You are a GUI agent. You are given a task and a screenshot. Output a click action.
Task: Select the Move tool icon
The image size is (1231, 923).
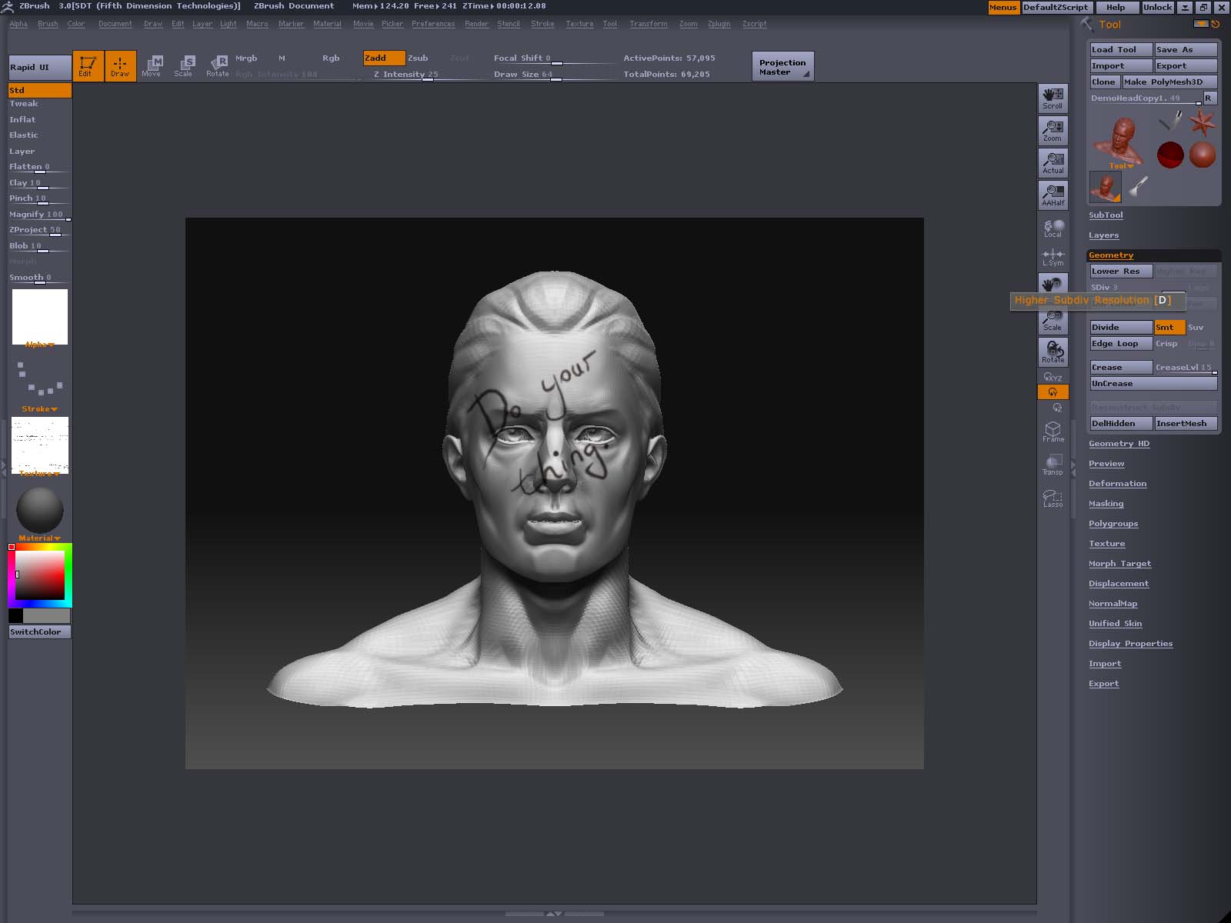coord(152,65)
